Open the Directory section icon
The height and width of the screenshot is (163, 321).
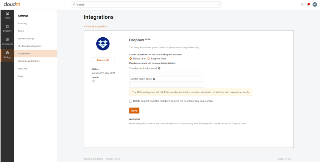[7, 26]
